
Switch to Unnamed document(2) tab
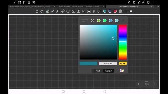(128, 7)
